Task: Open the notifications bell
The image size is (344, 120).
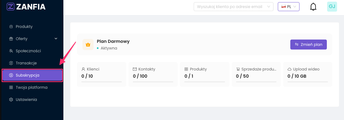Action: coord(313,7)
